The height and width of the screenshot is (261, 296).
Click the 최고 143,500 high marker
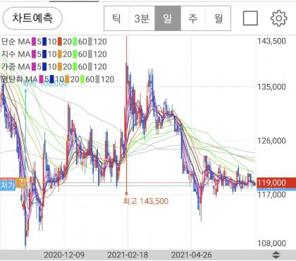[x=146, y=201]
